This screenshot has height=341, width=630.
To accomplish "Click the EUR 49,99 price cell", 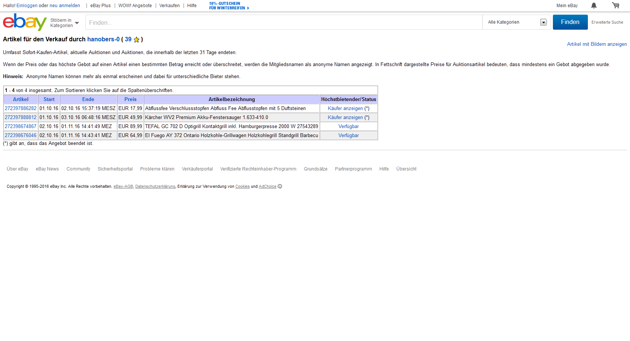I will tap(130, 117).
